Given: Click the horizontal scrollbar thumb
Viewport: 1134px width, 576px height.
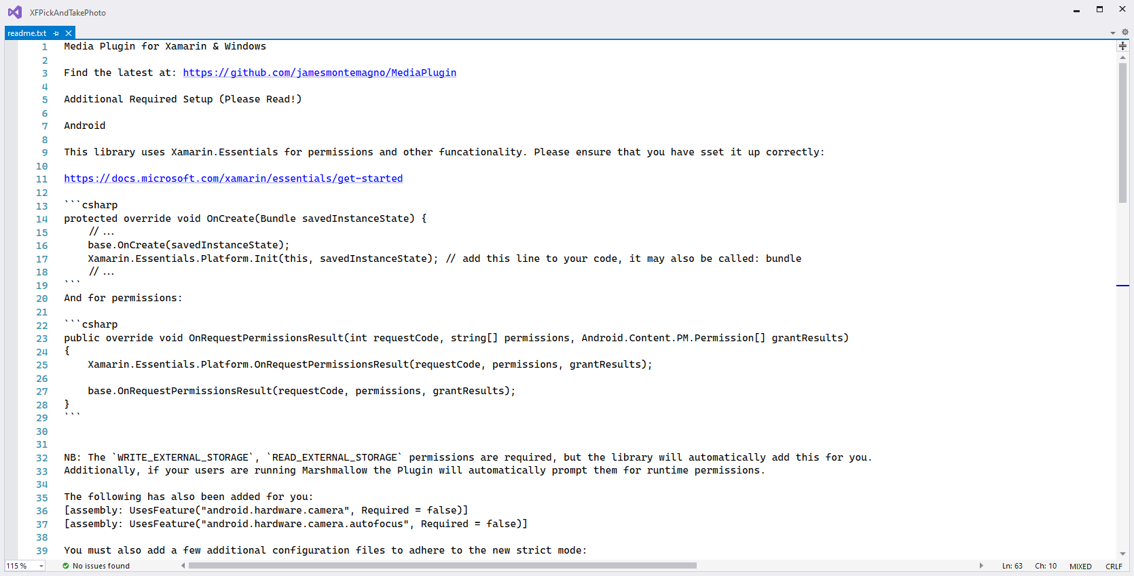Looking at the screenshot, I should tap(442, 565).
